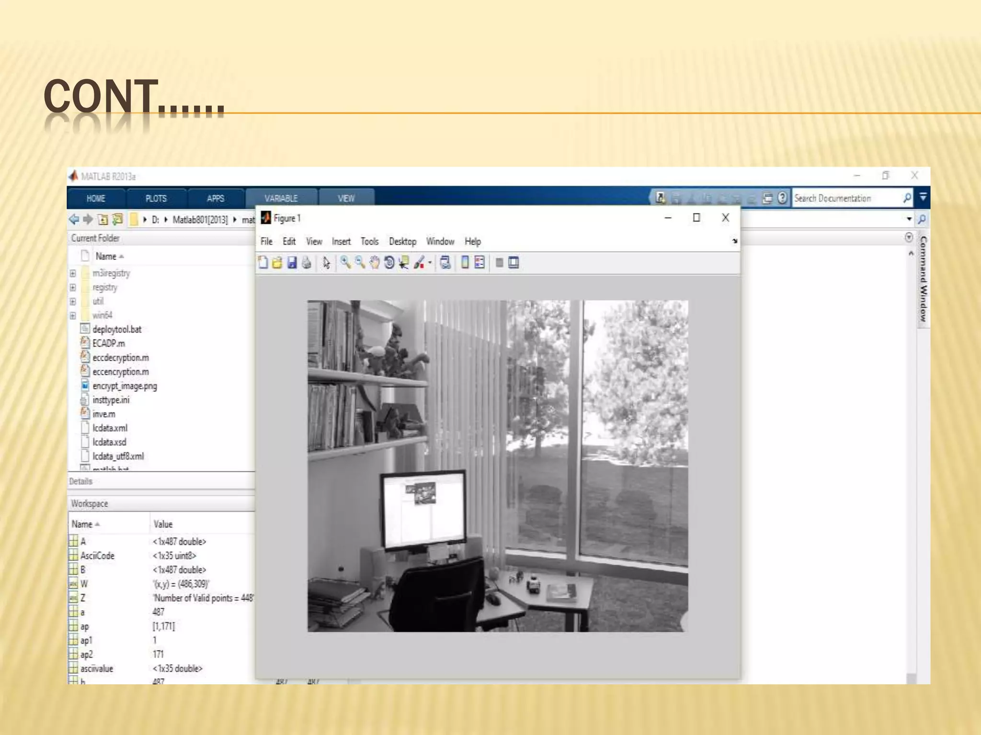Click the Command Window side panel label

coord(924,279)
